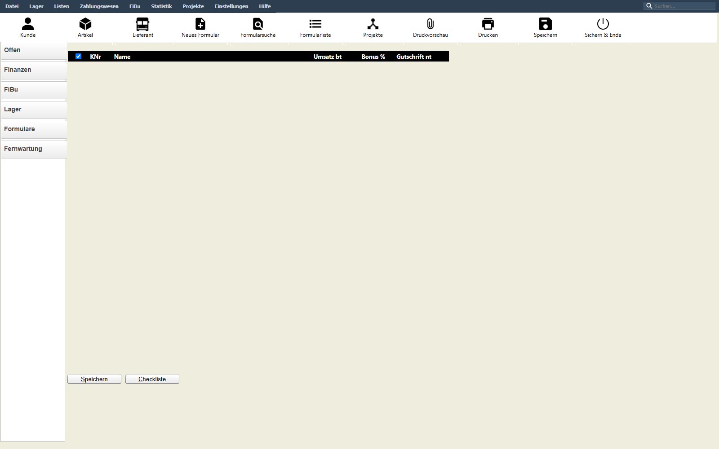Expand the Lager sidebar section
This screenshot has width=719, height=449.
click(34, 110)
